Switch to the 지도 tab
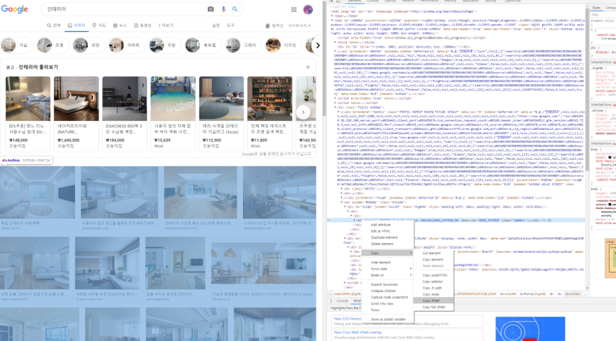 pos(99,26)
